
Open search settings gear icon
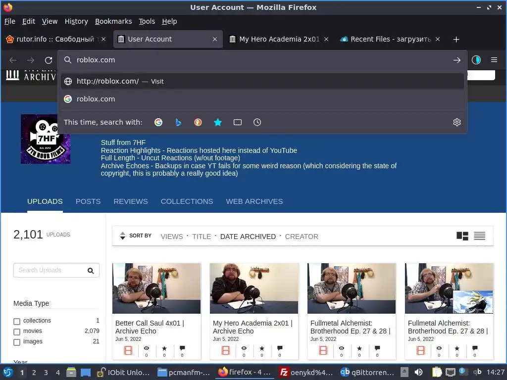457,122
